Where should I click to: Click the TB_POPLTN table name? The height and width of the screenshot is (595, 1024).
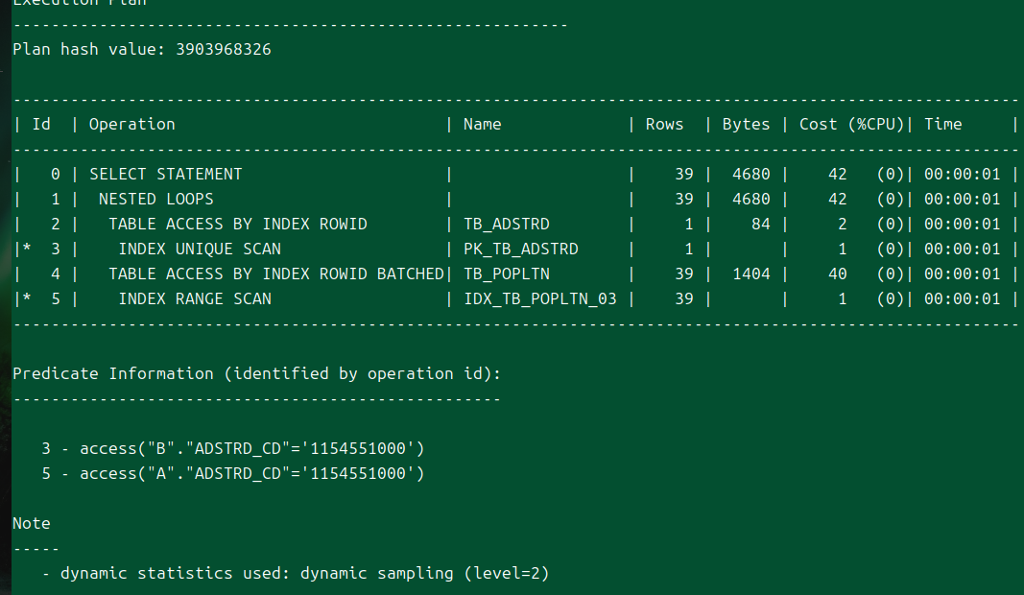click(506, 274)
